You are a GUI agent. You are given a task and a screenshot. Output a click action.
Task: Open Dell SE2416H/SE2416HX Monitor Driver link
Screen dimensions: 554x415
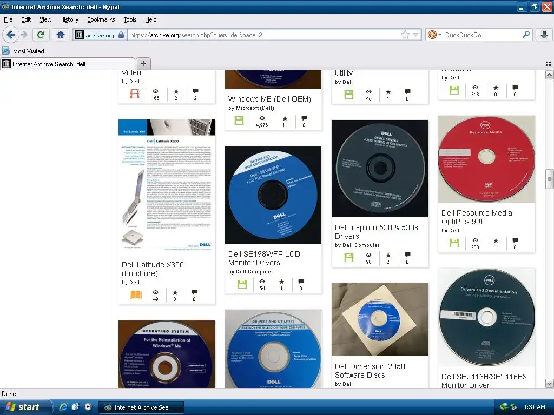pos(484,381)
